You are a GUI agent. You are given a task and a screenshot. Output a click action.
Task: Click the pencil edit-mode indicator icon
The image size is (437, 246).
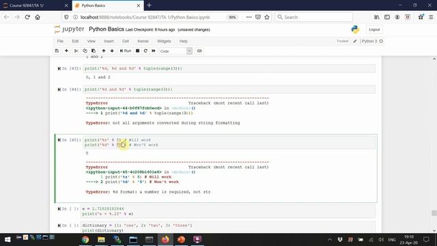(x=355, y=41)
